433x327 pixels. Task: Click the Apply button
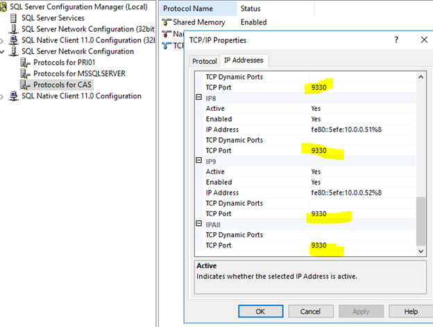[361, 312]
